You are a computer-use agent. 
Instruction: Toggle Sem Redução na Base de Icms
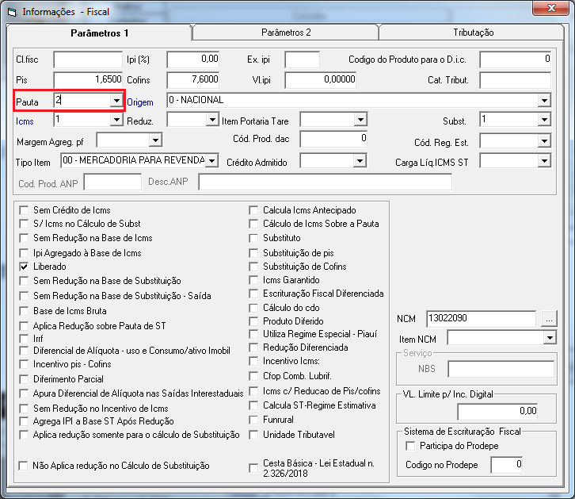coord(25,238)
